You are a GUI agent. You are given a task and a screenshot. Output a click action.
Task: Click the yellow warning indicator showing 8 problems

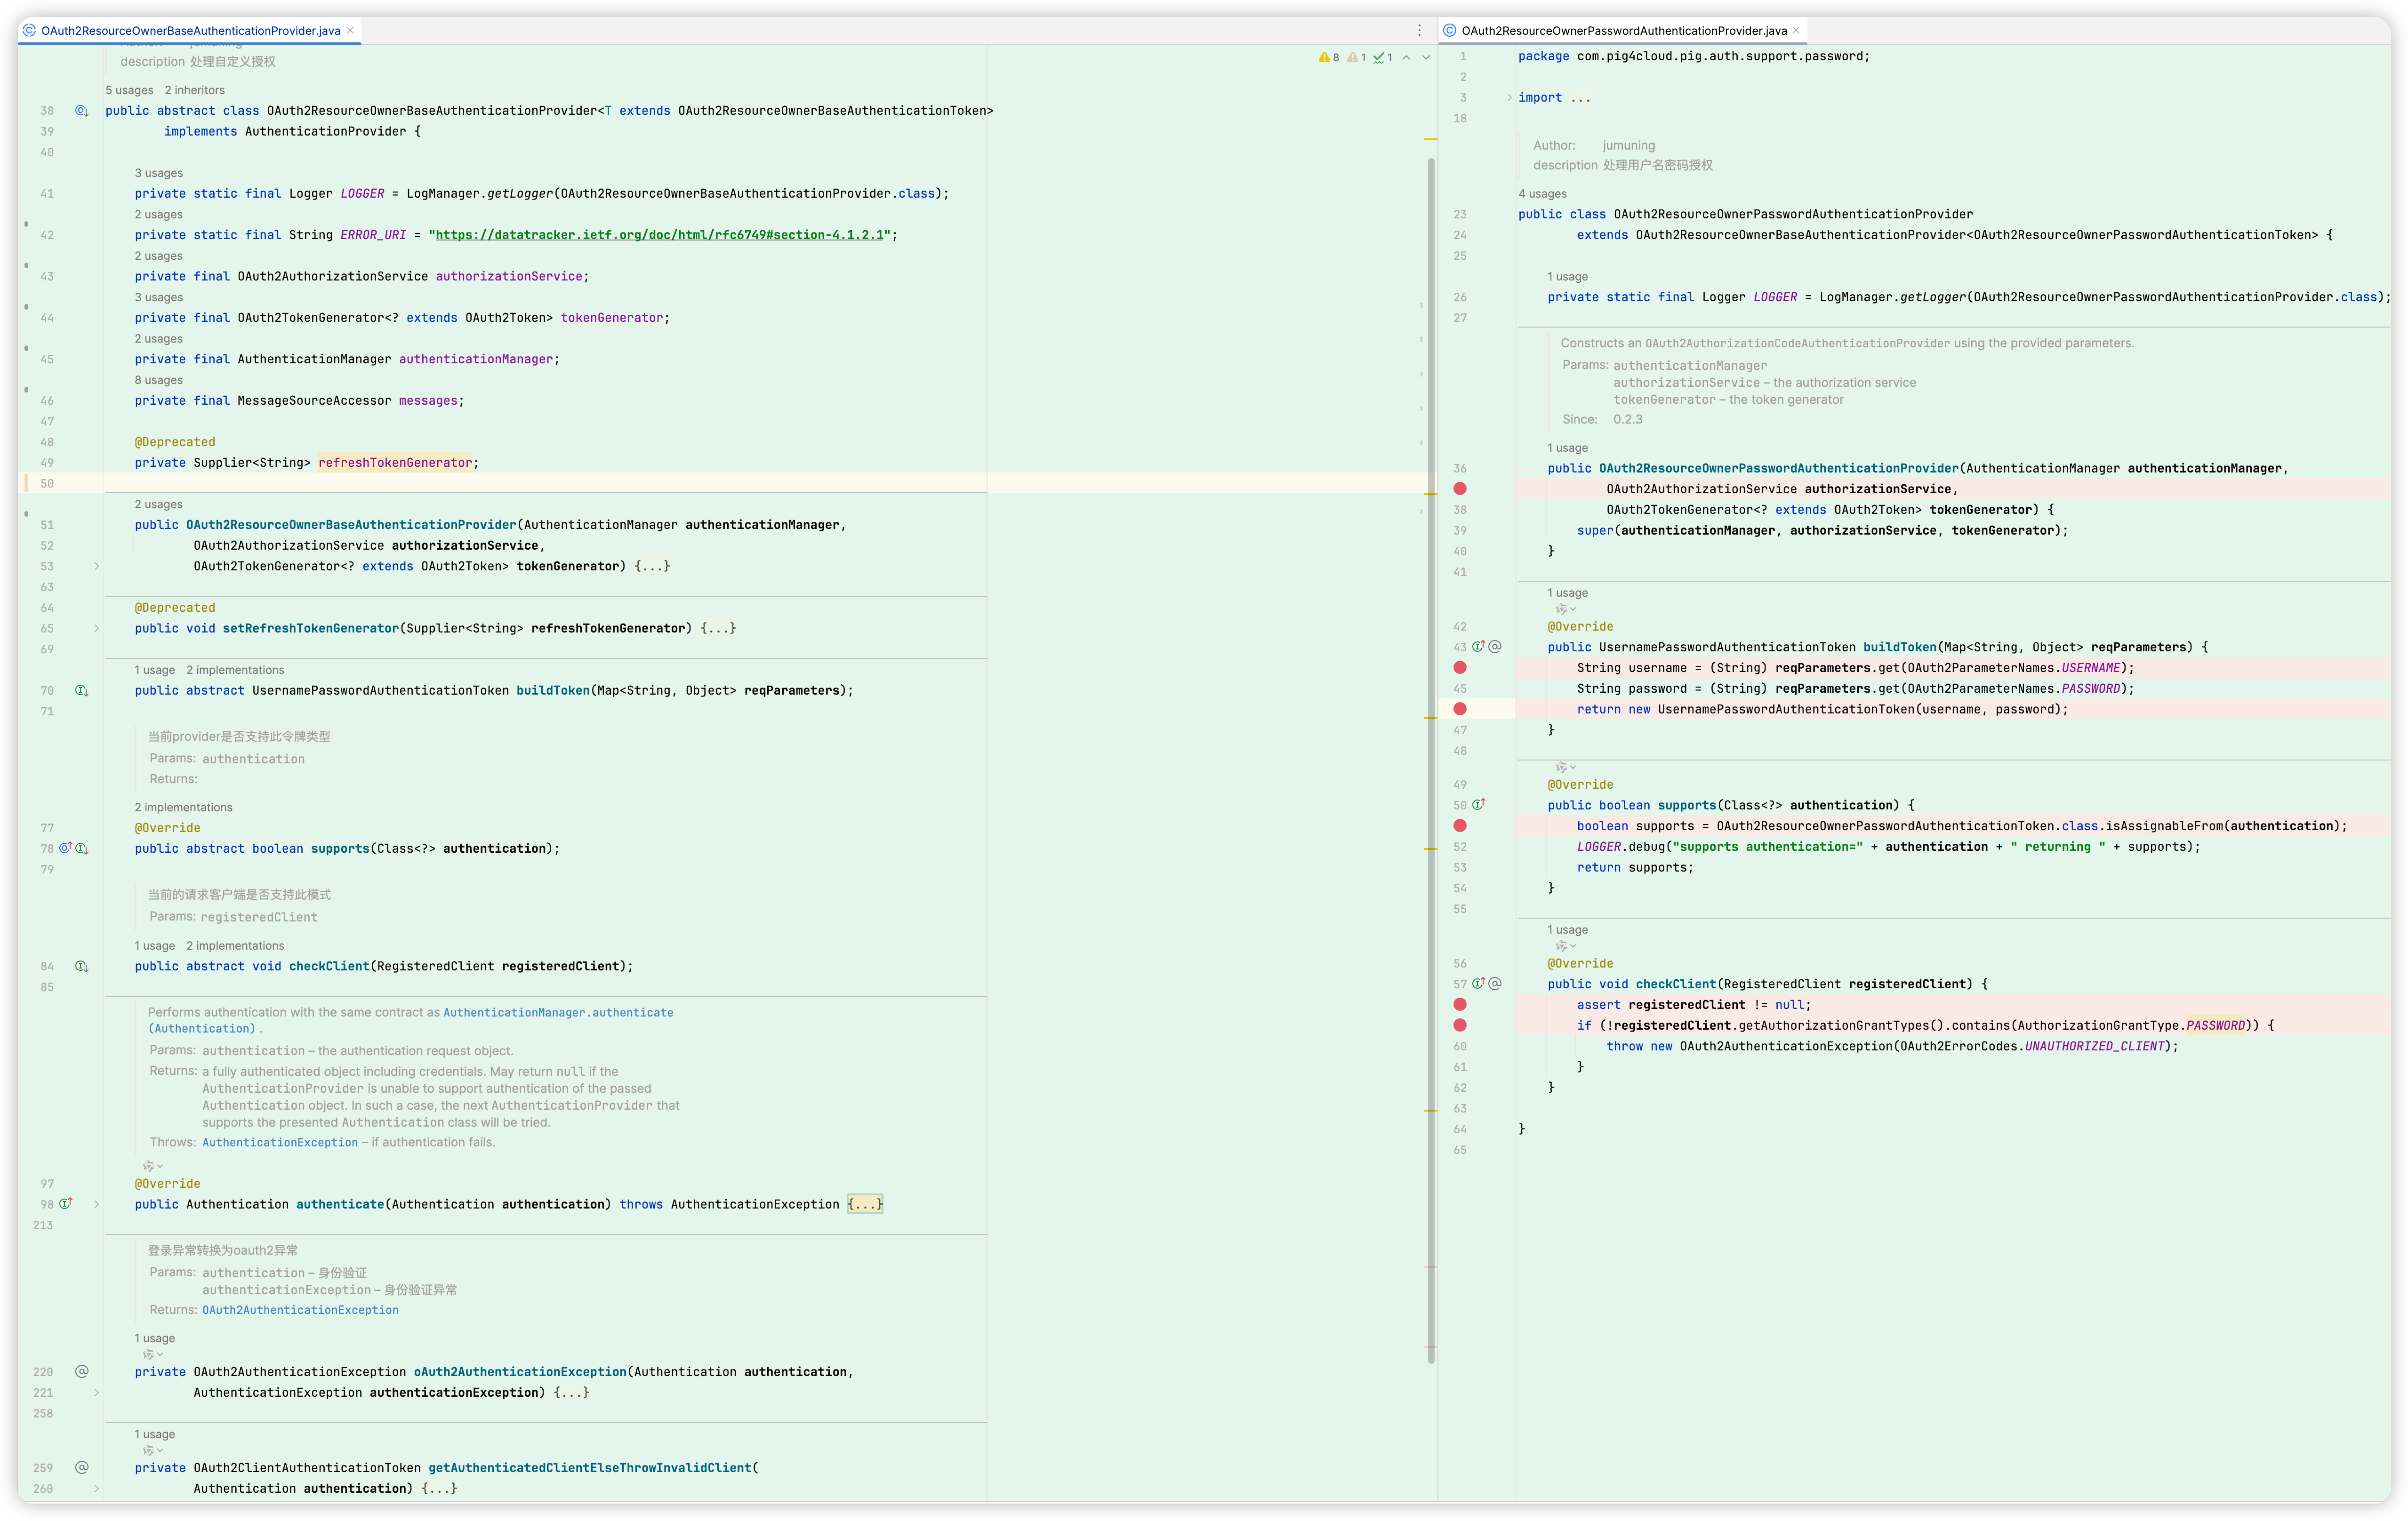tap(1329, 58)
